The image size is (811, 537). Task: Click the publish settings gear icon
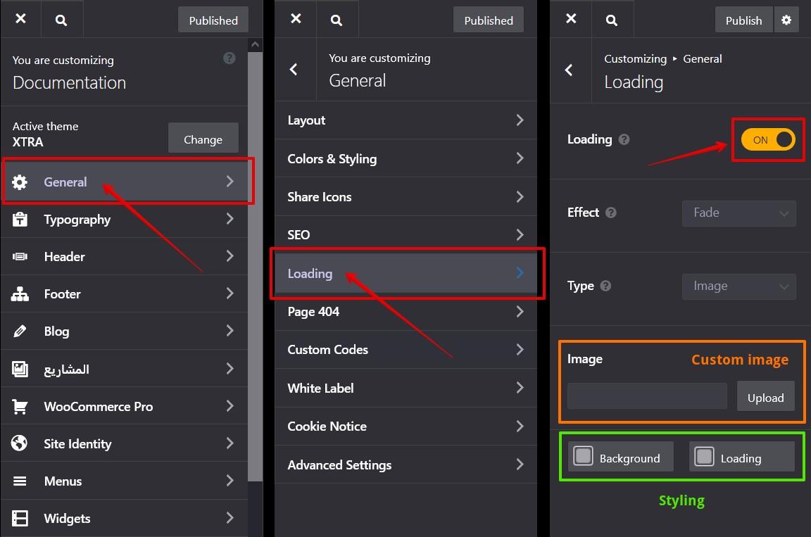point(786,20)
